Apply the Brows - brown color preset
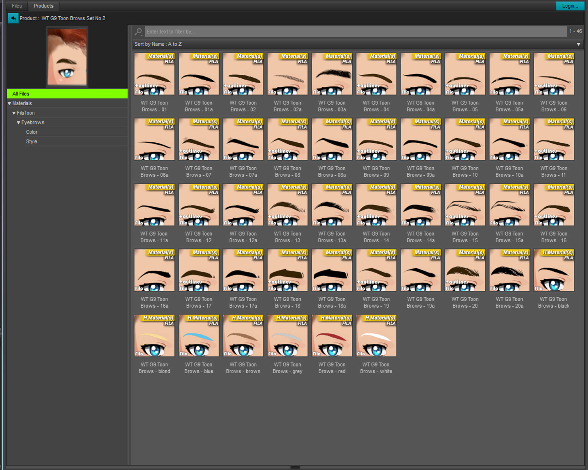Screen dimensions: 588x470 point(243,335)
